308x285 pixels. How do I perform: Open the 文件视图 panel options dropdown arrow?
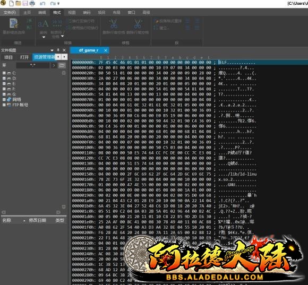point(52,50)
